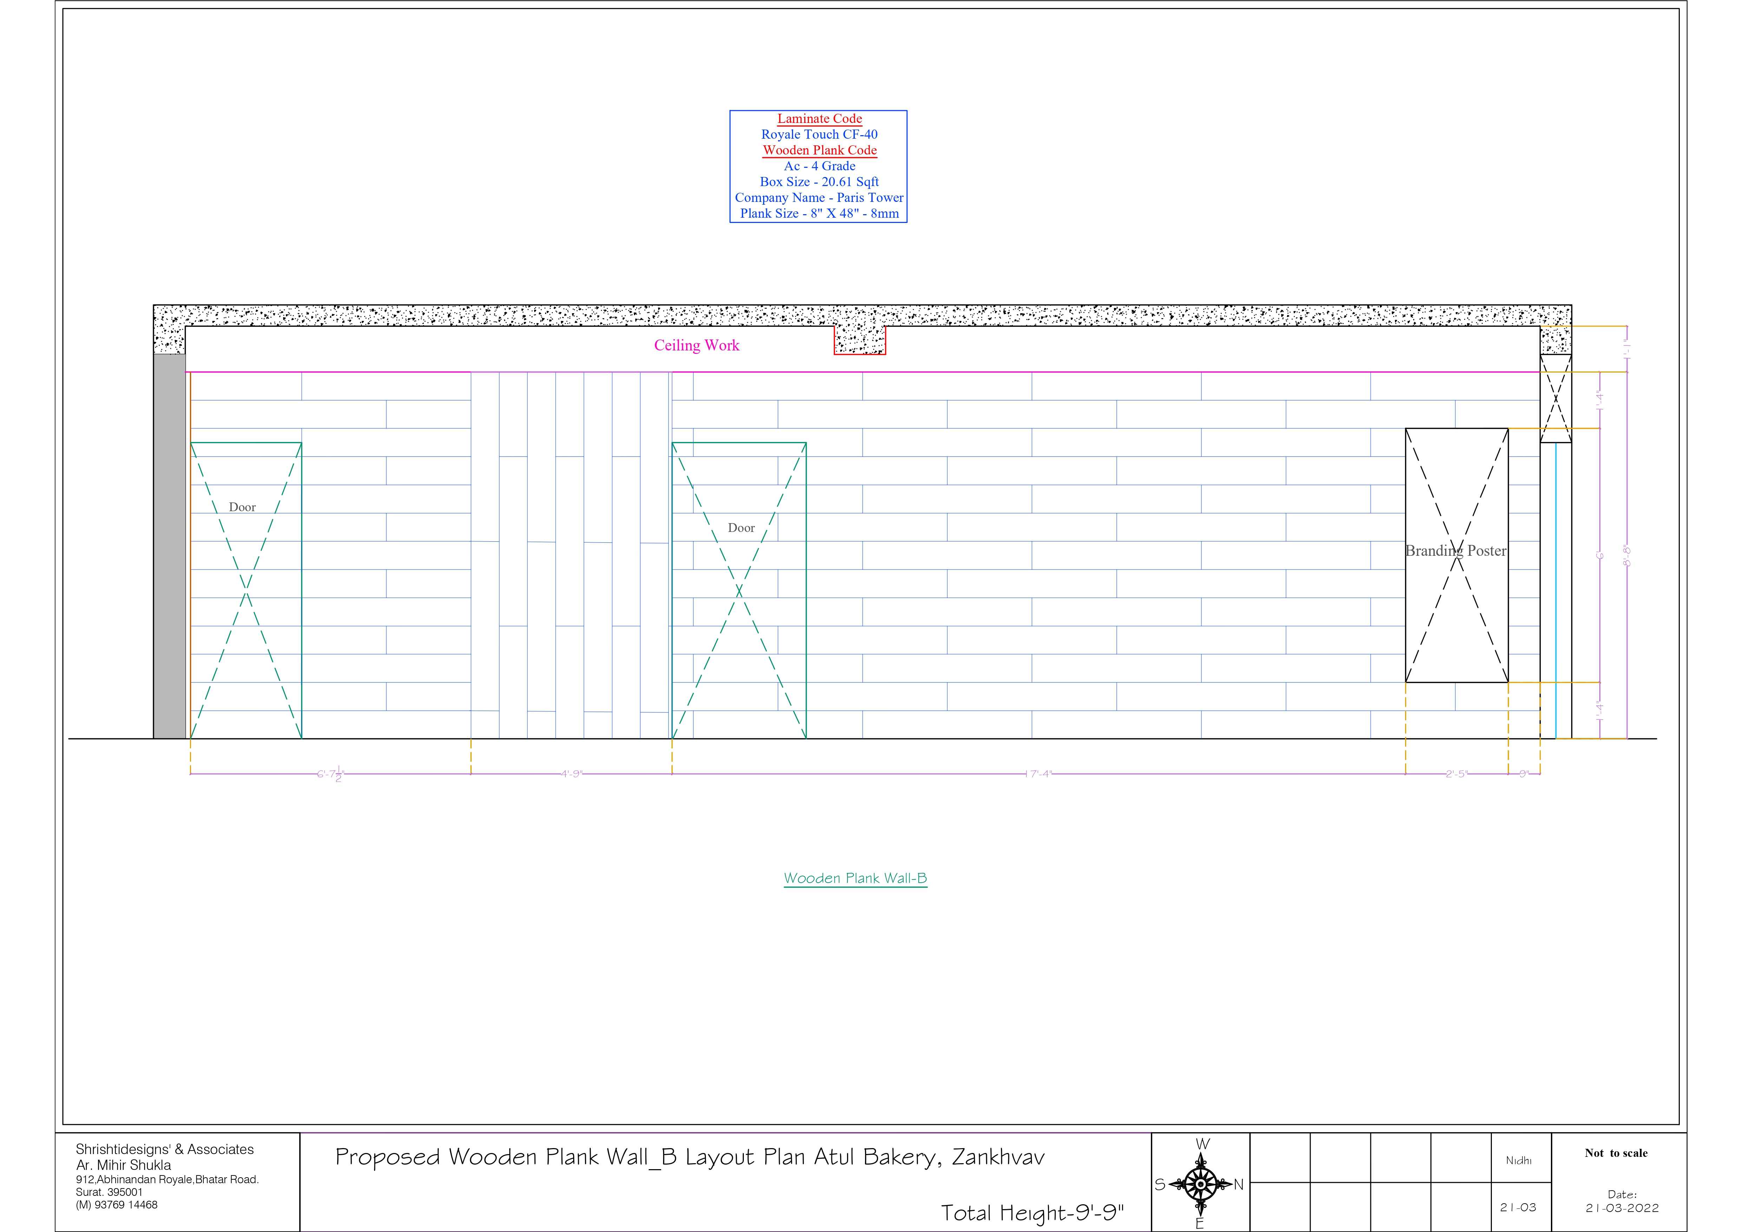Screen dimensions: 1743x1232
Task: Click the red-outlined beam notch in the ceiling
Action: [859, 340]
